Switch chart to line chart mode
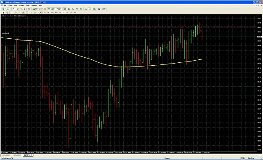This screenshot has height=160, width=263. click(x=73, y=9)
